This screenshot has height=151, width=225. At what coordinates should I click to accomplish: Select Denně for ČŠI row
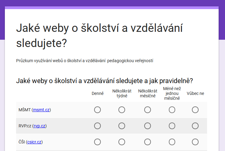pos(97,142)
